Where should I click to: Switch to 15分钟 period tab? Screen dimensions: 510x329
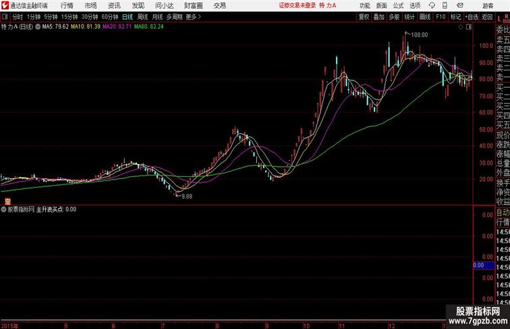coord(69,17)
